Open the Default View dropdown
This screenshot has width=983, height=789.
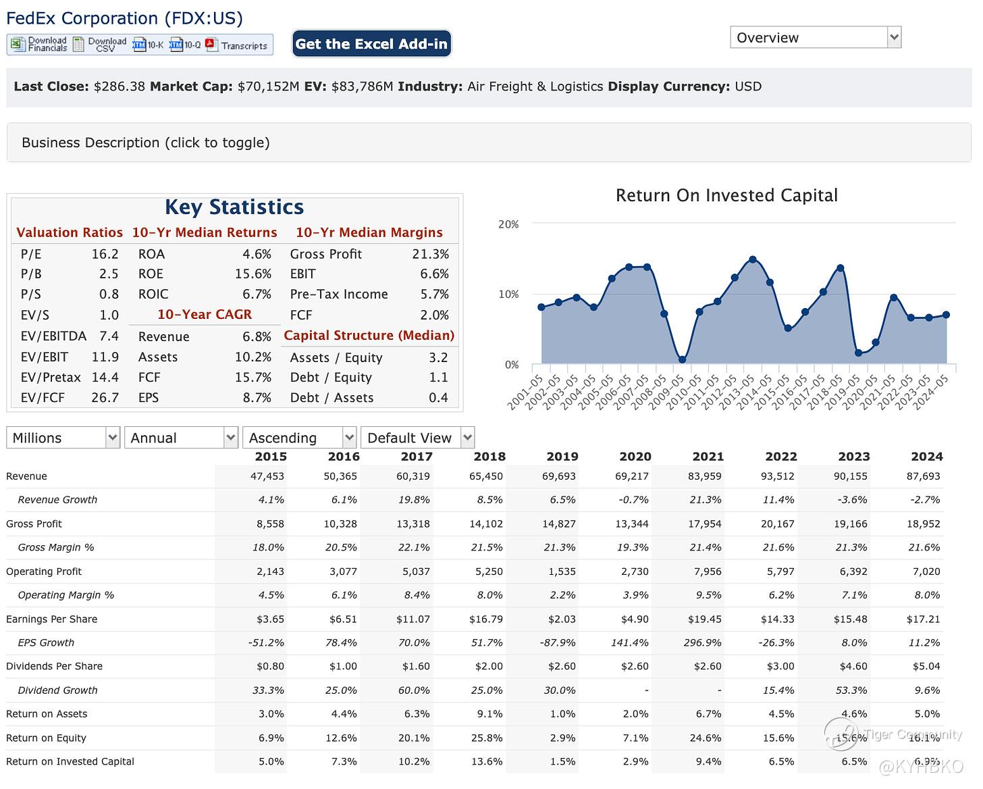(x=417, y=438)
